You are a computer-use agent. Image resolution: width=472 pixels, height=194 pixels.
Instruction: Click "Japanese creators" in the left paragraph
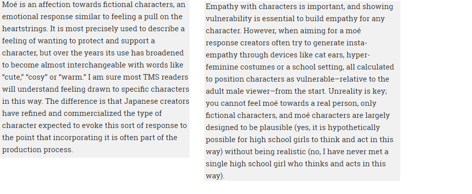[157, 101]
